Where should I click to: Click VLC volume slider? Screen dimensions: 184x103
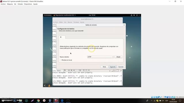click(x=115, y=70)
